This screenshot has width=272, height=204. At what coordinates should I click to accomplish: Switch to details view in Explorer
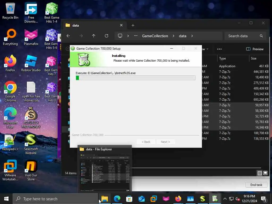coord(260,173)
